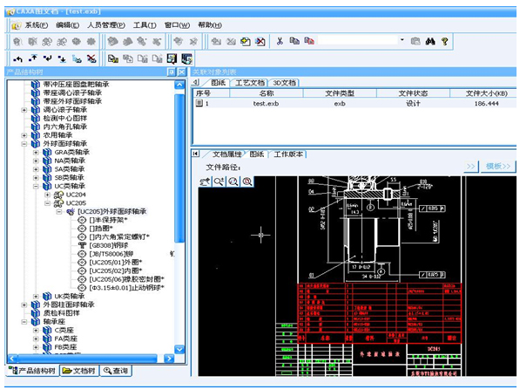Screen dimensions: 520x390
Task: Click the move-to-top arrow node icon
Action: [33, 58]
